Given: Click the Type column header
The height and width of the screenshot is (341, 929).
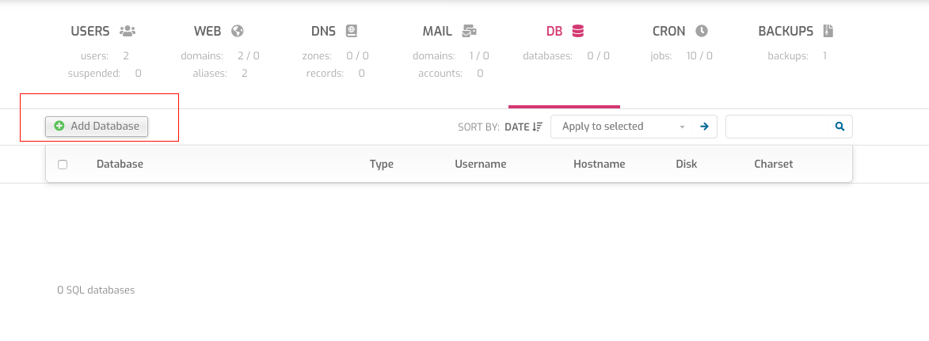Looking at the screenshot, I should (382, 164).
